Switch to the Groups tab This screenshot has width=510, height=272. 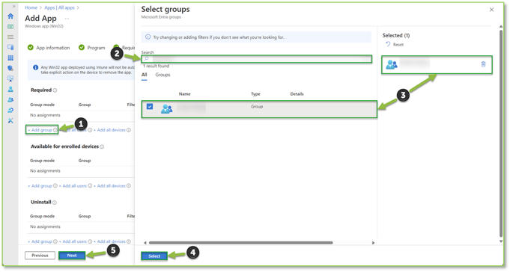pyautogui.click(x=163, y=75)
